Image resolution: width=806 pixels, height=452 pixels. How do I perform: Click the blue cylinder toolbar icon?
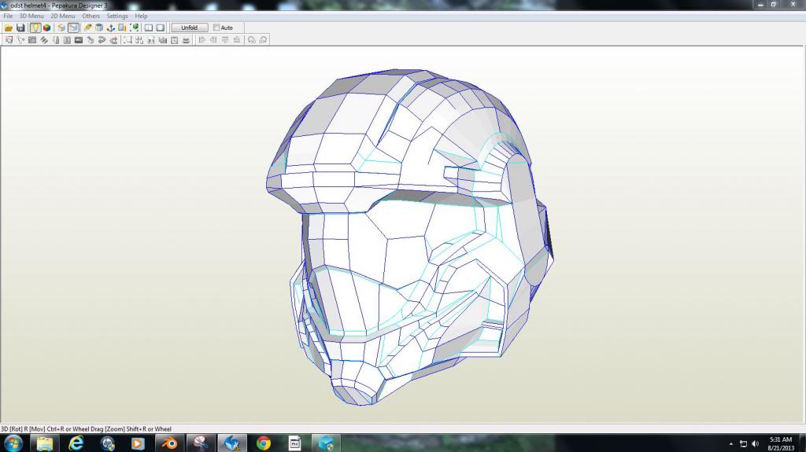99,28
